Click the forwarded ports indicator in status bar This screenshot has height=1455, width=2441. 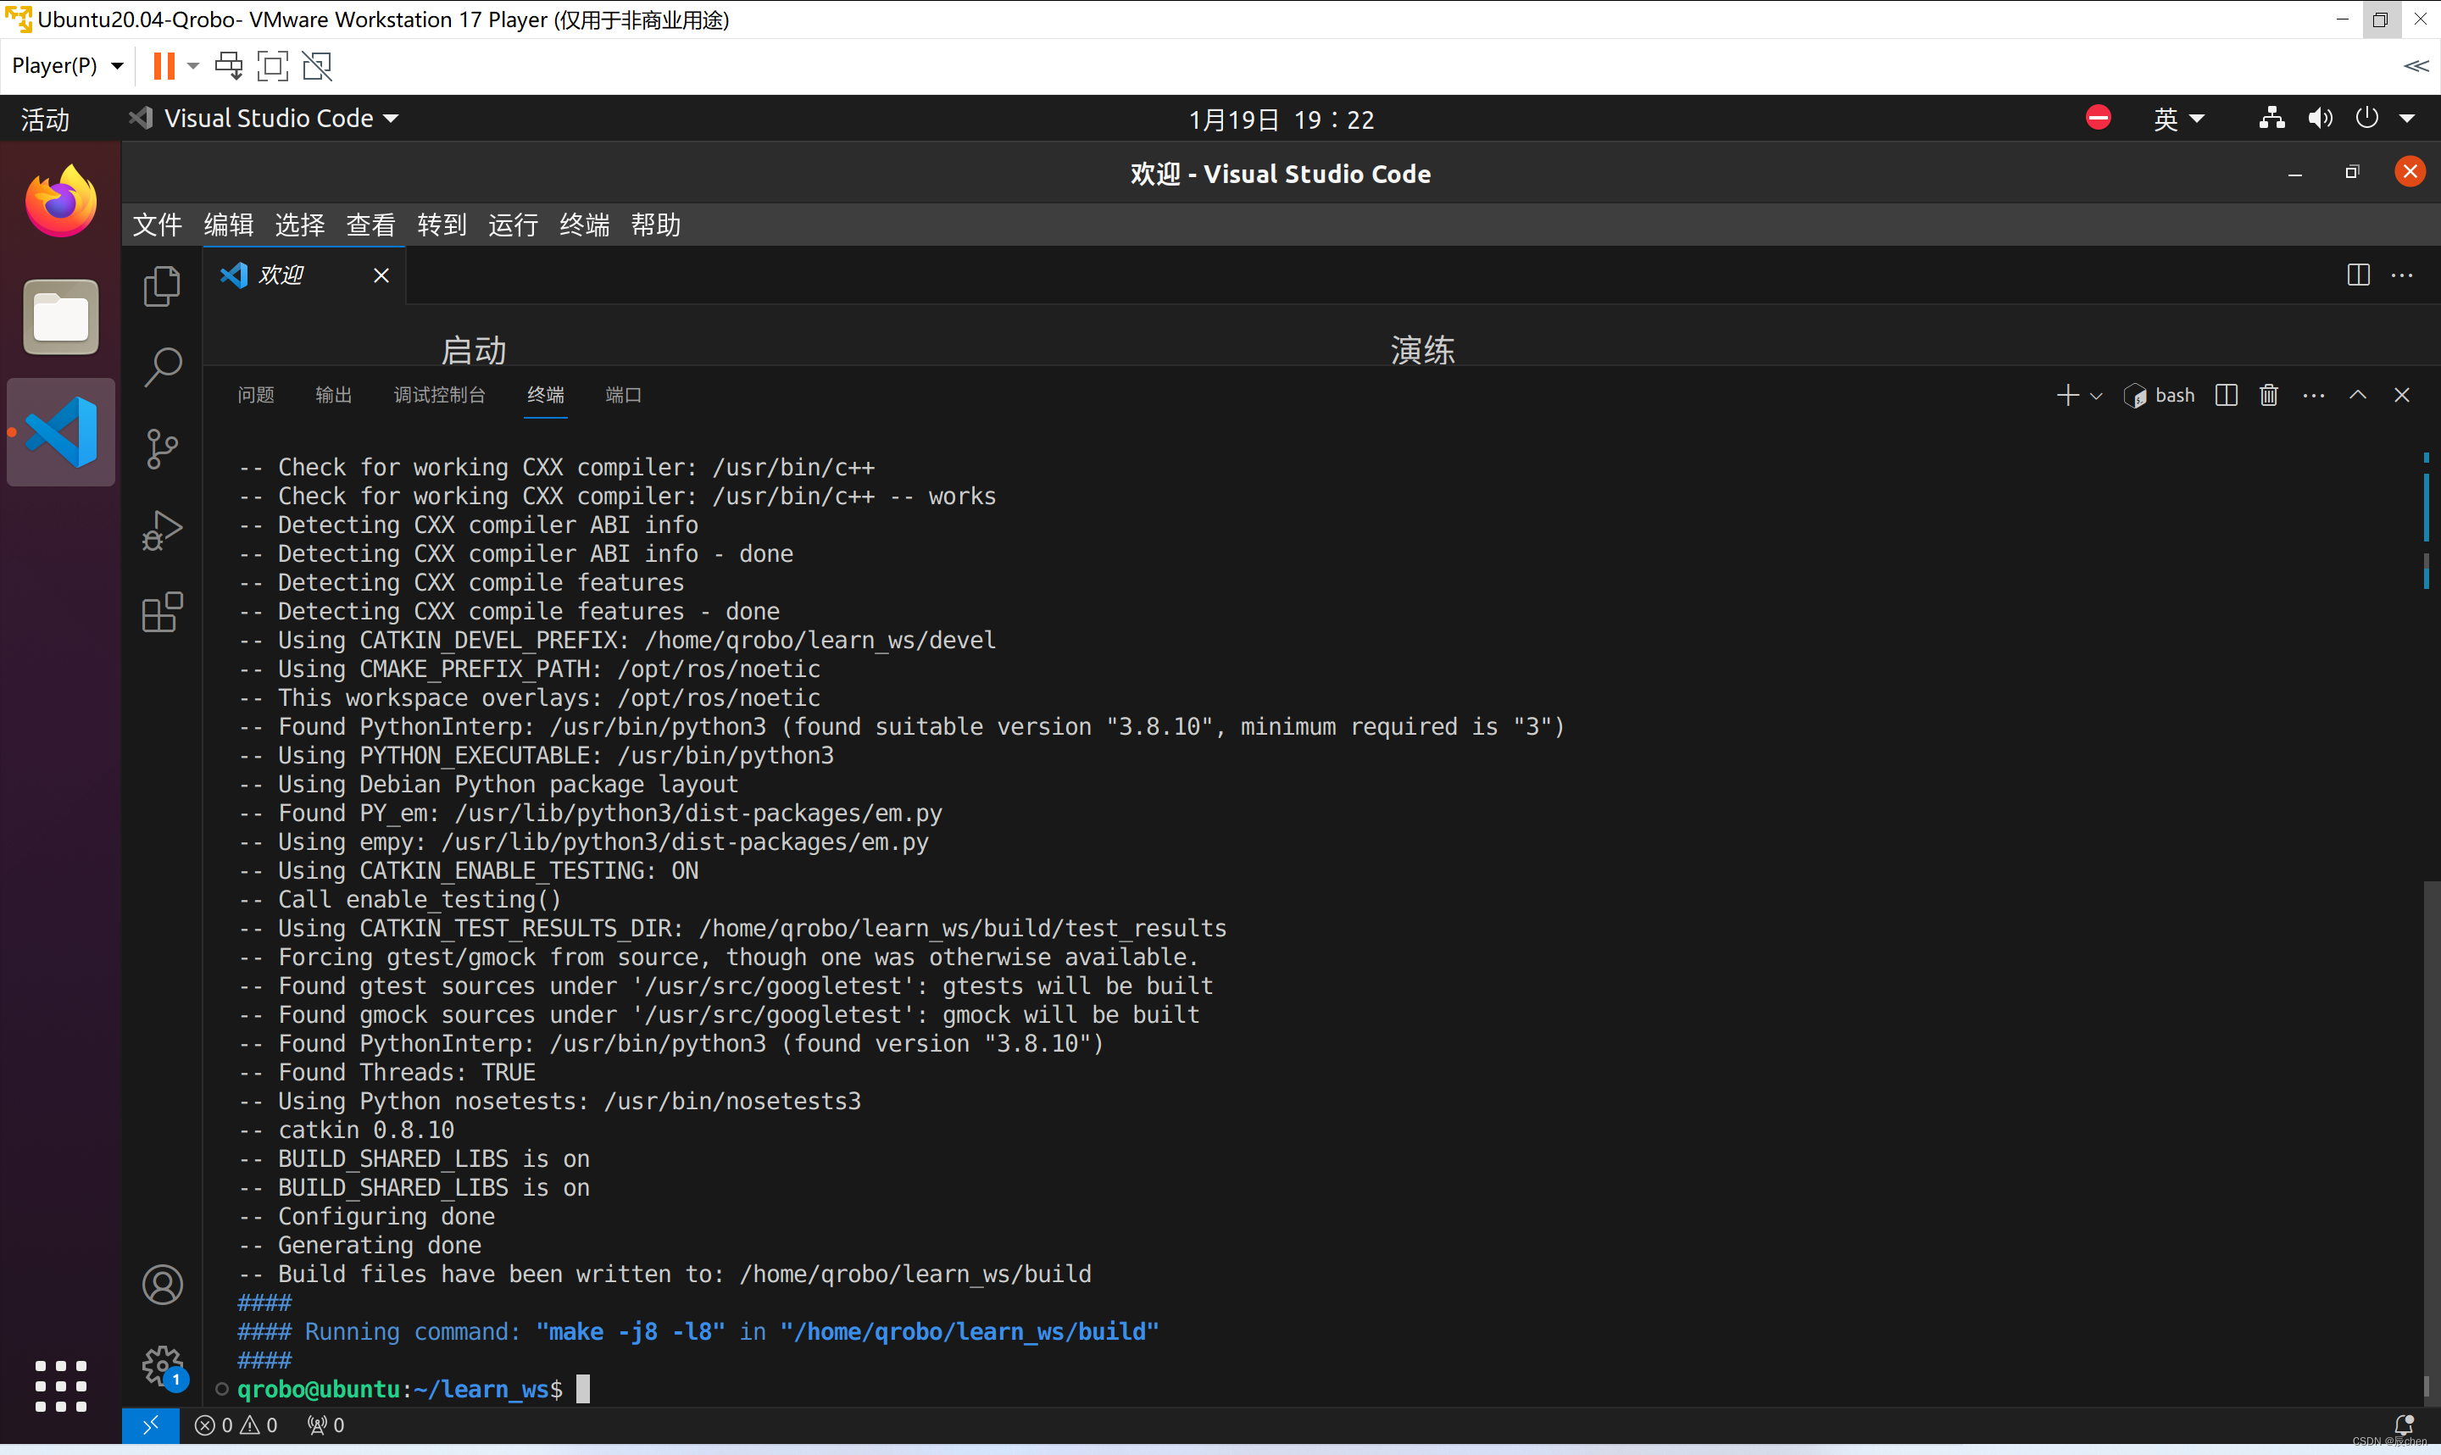click(x=325, y=1425)
